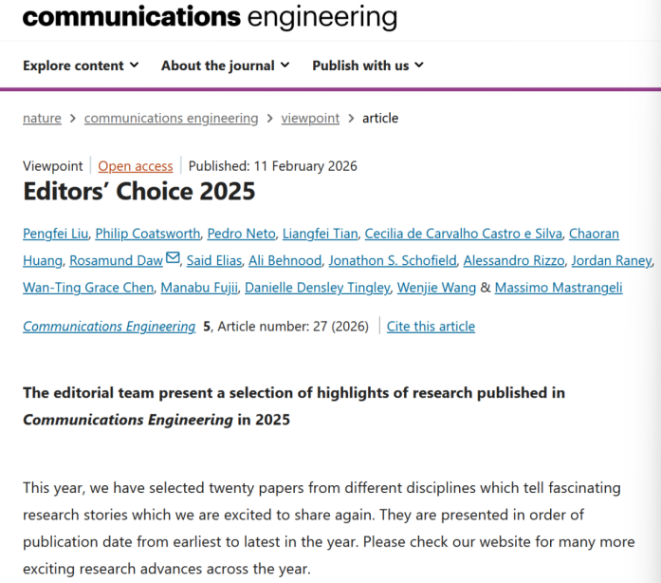The width and height of the screenshot is (661, 583).
Task: Click the envelope icon beside Rosamund Daw
Action: pos(173,258)
